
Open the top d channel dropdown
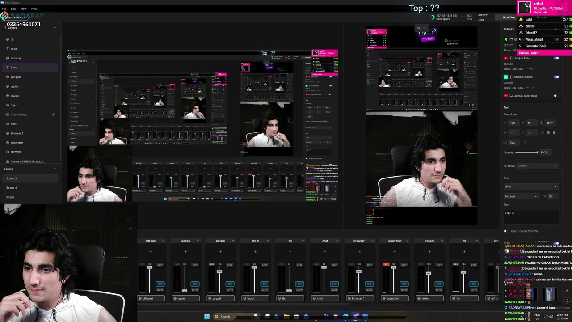click(268, 241)
